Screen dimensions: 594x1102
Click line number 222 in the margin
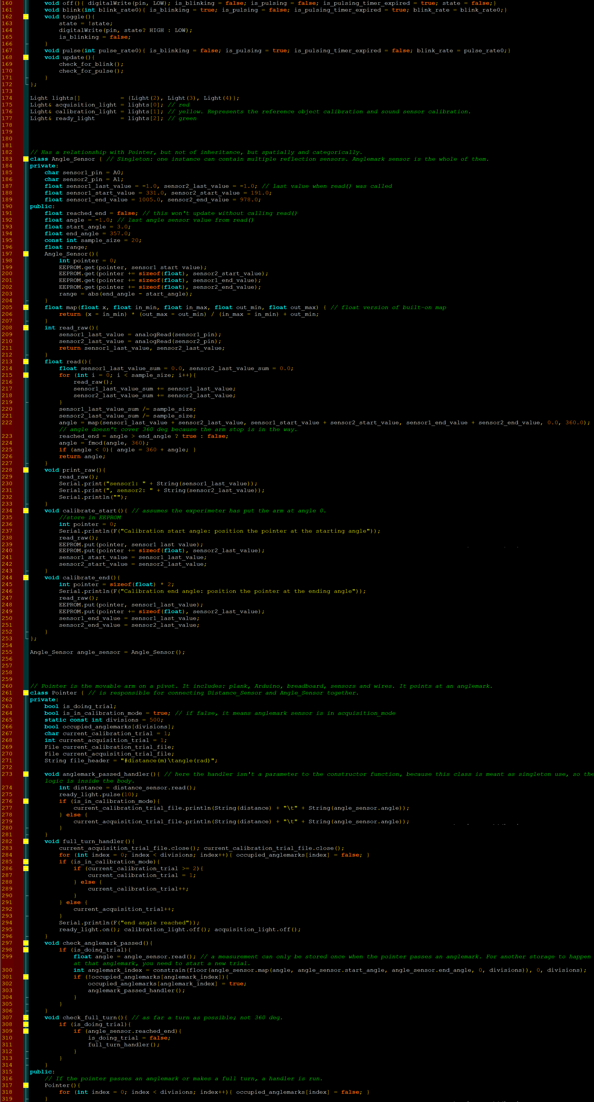pos(7,423)
